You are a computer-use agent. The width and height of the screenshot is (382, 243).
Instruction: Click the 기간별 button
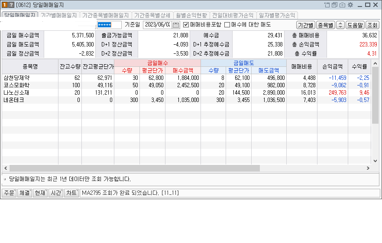305,25
